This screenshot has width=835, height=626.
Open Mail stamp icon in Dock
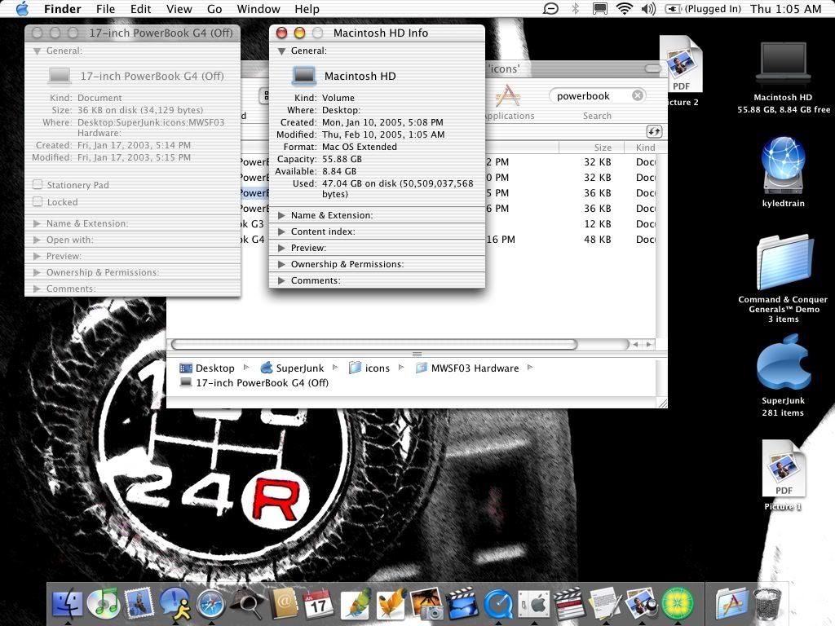tap(139, 604)
